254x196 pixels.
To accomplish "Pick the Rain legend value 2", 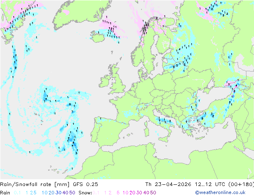I will coord(31,193).
